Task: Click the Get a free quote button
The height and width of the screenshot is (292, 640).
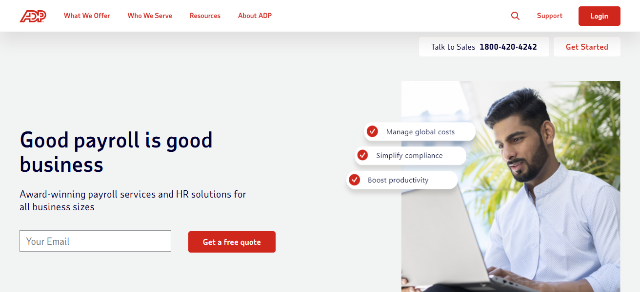Action: [x=232, y=241]
